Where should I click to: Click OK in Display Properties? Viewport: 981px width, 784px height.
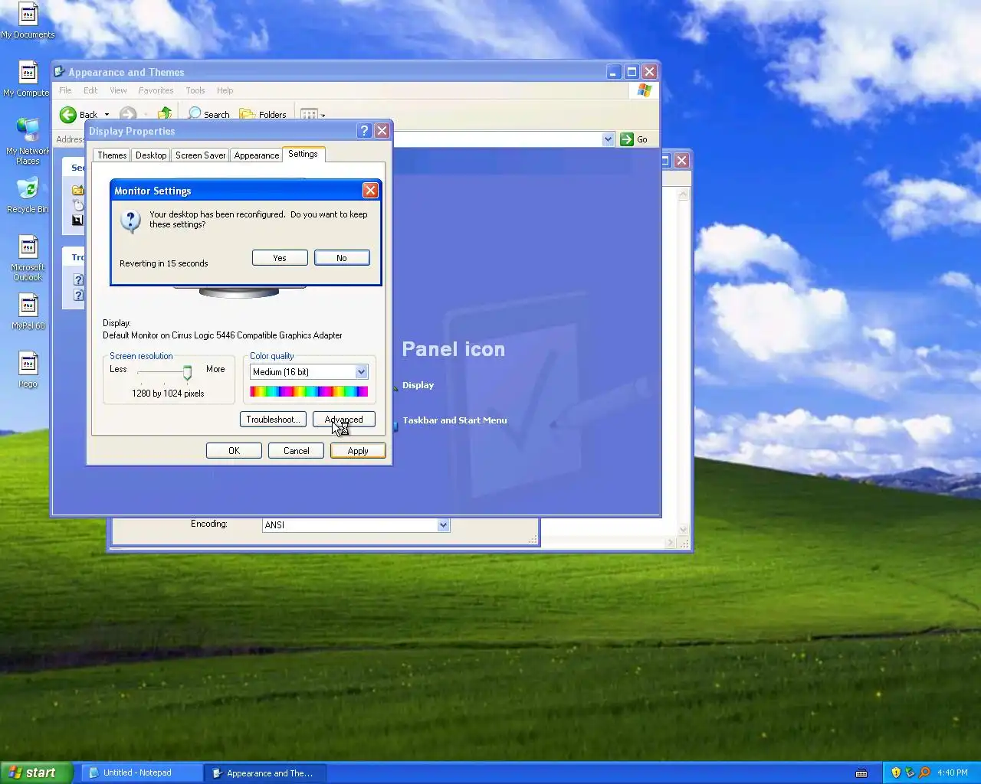234,451
